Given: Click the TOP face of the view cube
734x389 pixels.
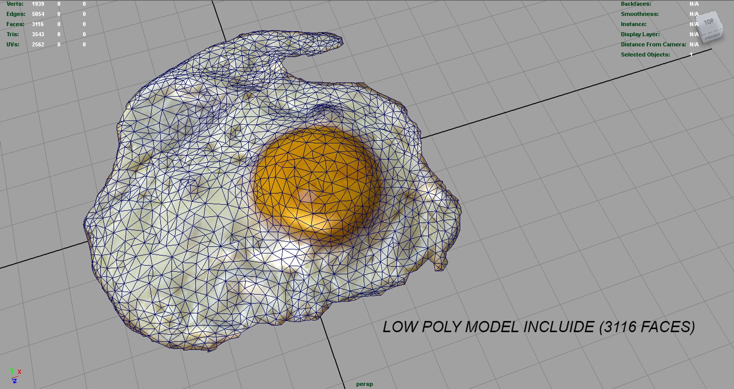Looking at the screenshot, I should 708,22.
